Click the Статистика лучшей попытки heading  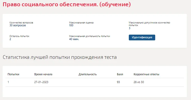(60, 57)
